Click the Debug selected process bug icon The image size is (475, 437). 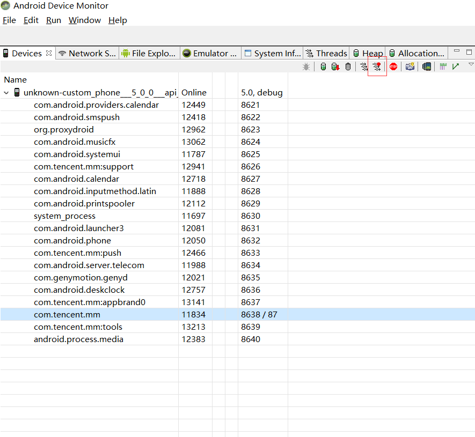[x=306, y=66]
